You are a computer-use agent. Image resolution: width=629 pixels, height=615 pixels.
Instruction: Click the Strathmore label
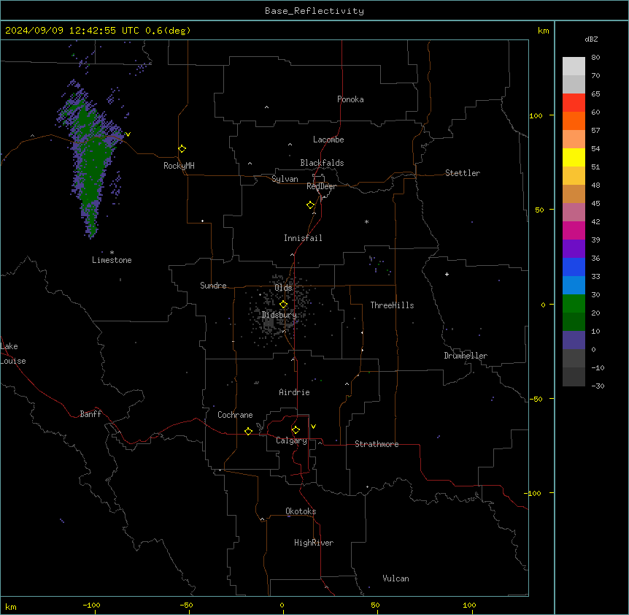[377, 444]
